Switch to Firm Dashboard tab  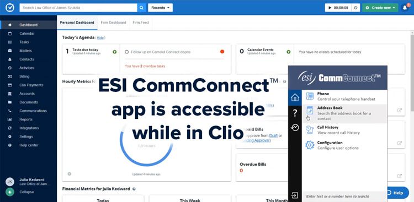pos(113,23)
